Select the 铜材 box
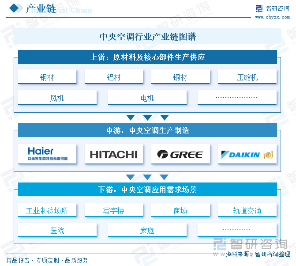296x266 pixels. tap(180, 76)
